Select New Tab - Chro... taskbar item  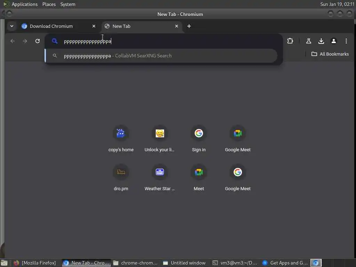click(86, 263)
